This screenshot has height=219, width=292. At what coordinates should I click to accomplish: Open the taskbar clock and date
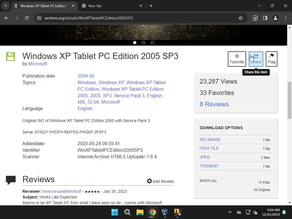coord(271,212)
